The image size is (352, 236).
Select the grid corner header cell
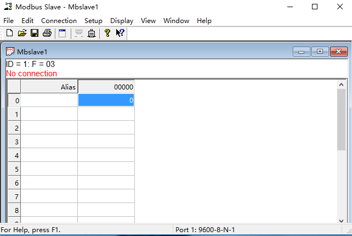[x=14, y=87]
